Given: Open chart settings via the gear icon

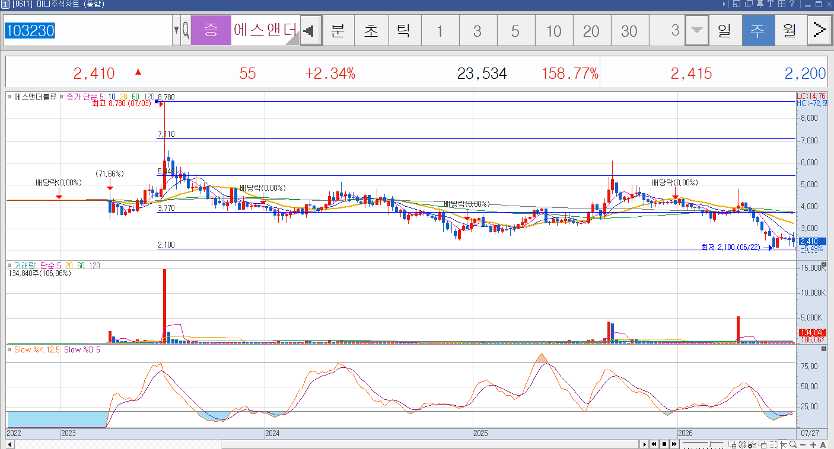Looking at the screenshot, I should point(741,444).
